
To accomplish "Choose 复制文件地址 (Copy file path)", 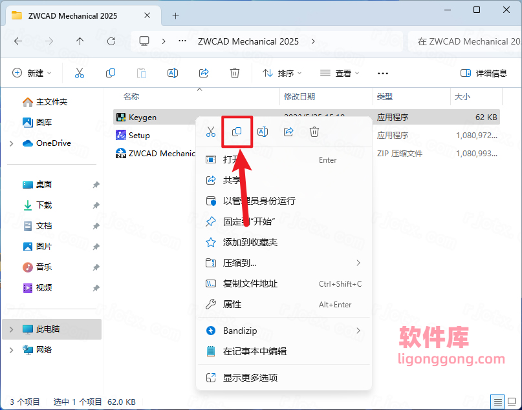I will (x=283, y=283).
